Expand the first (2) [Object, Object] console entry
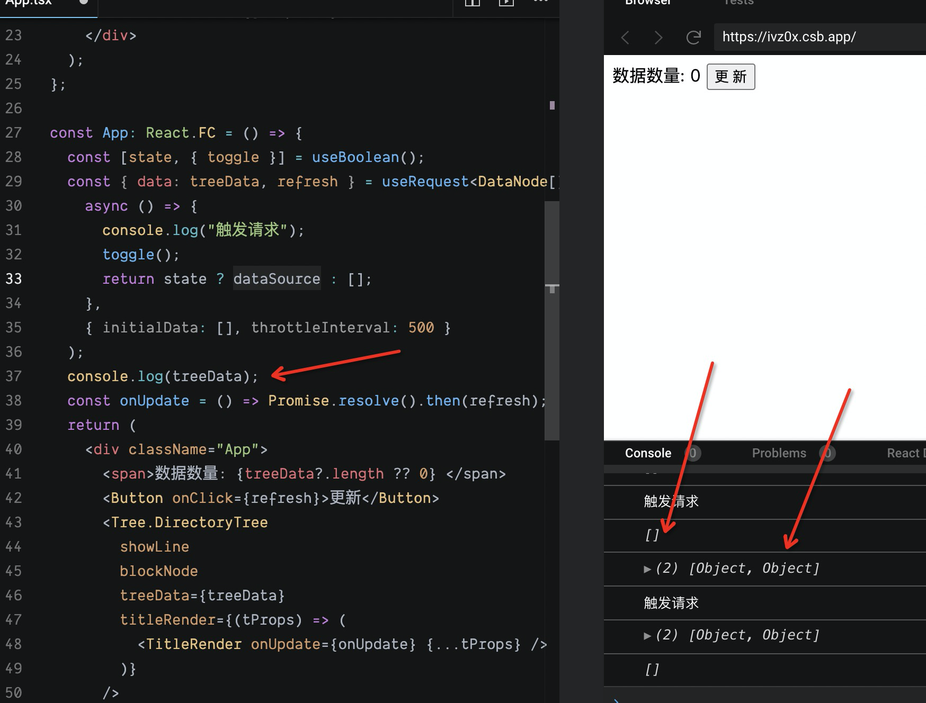926x703 pixels. pos(647,568)
